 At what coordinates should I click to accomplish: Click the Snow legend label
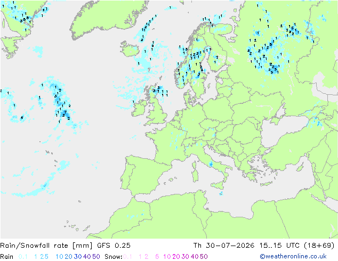coord(114,257)
